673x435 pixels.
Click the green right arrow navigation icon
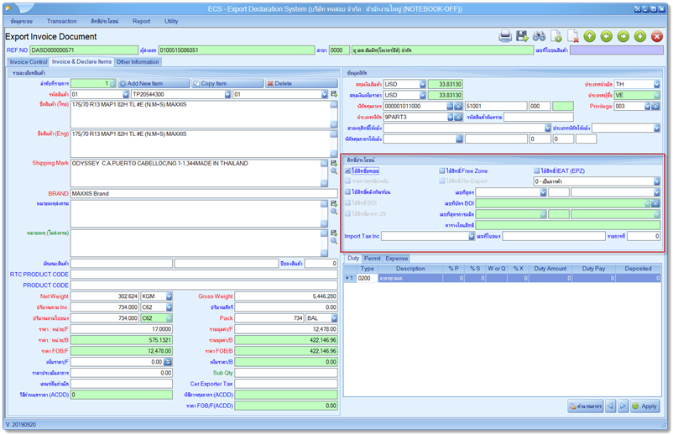623,36
